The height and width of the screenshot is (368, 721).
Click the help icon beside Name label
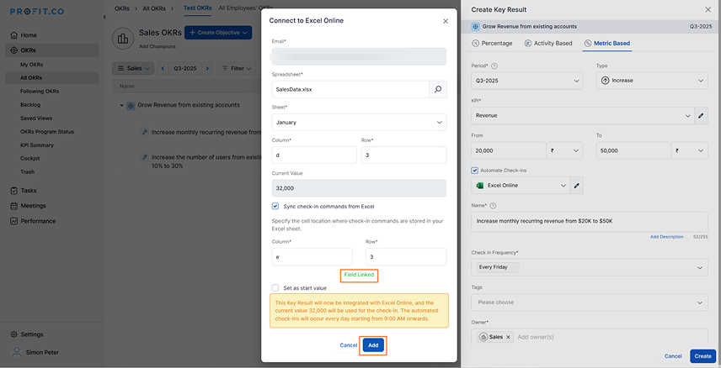coord(493,206)
